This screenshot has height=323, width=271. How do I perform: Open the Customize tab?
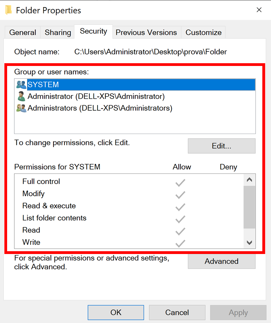(203, 32)
